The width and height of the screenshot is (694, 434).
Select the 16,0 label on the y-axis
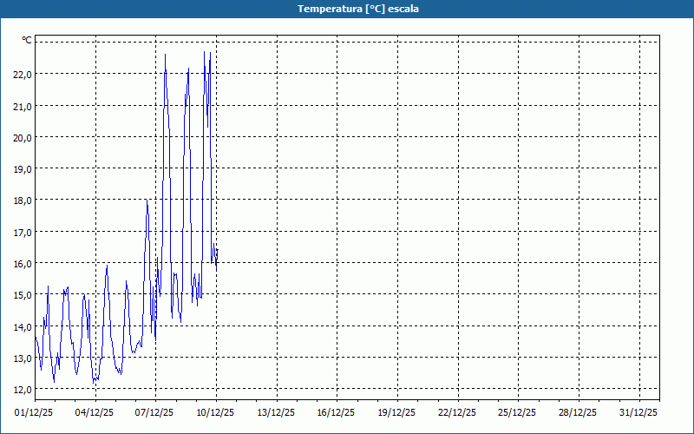pos(22,263)
